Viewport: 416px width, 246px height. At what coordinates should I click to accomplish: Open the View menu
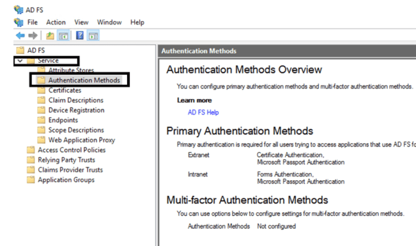pyautogui.click(x=82, y=22)
